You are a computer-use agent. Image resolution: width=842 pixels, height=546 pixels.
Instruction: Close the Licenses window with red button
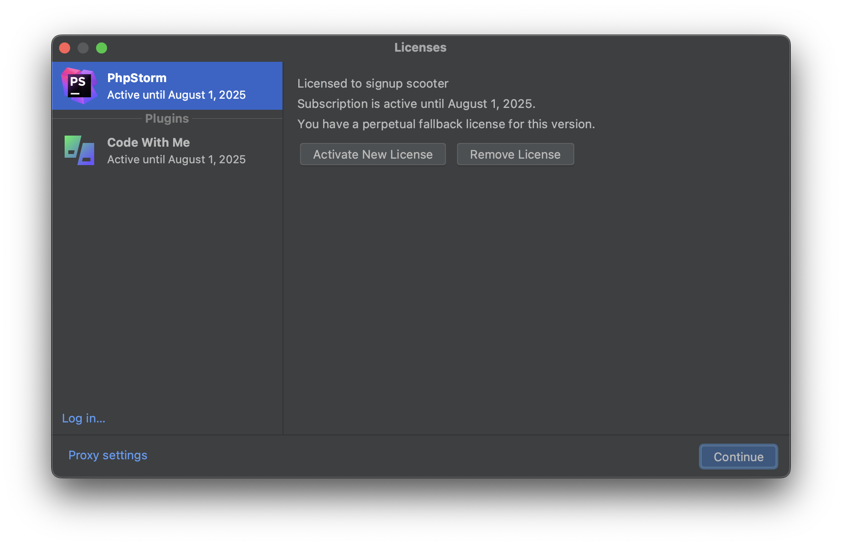click(x=65, y=48)
